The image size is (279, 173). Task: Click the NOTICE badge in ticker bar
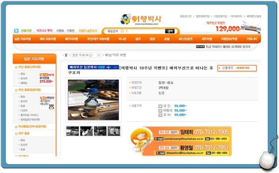(200, 47)
